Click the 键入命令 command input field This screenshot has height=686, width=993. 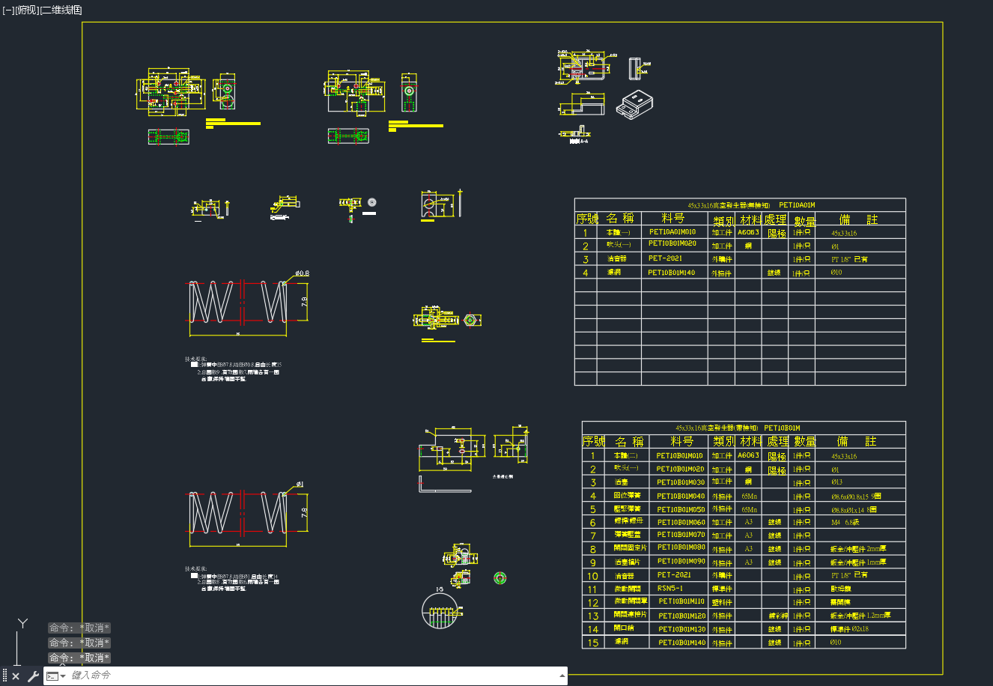tap(315, 676)
